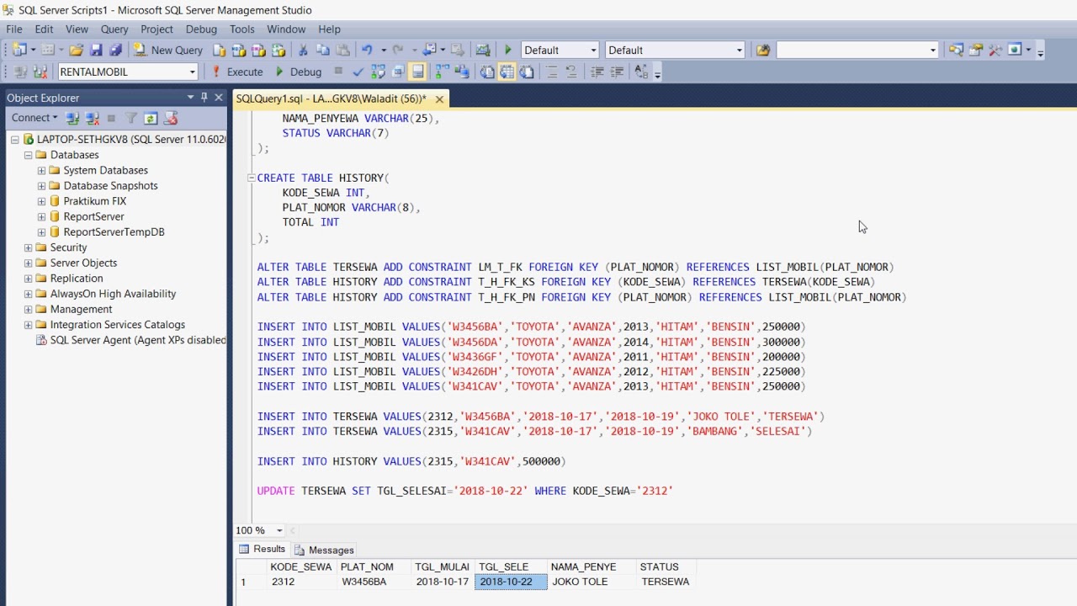
Task: Switch to the Messages tab
Action: tap(324, 550)
